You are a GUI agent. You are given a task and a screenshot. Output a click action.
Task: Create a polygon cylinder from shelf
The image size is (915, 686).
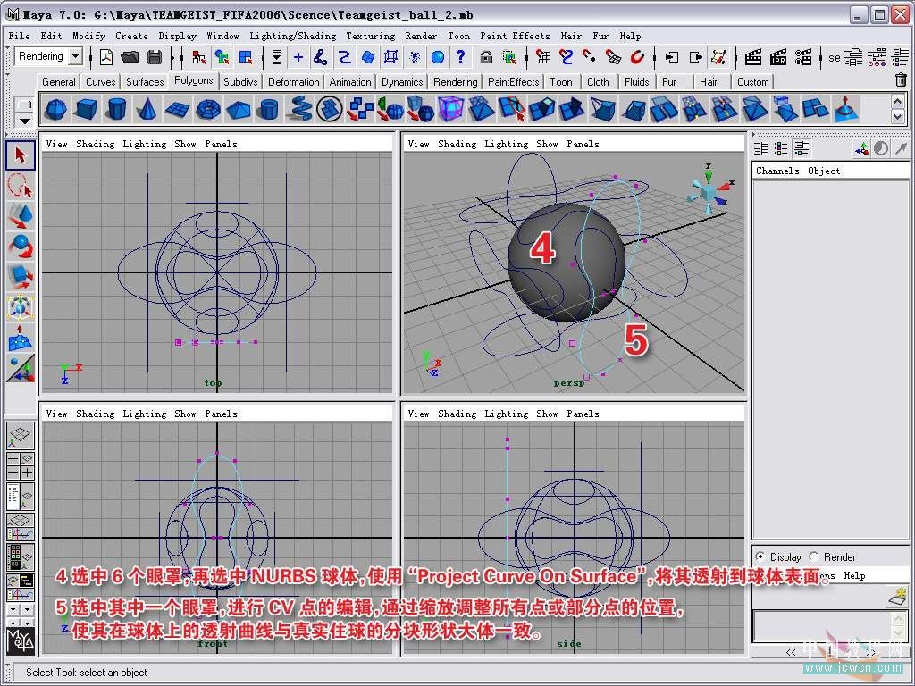tap(117, 109)
